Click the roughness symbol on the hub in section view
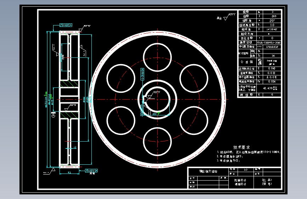This screenshot has height=199, width=307. click(x=69, y=108)
